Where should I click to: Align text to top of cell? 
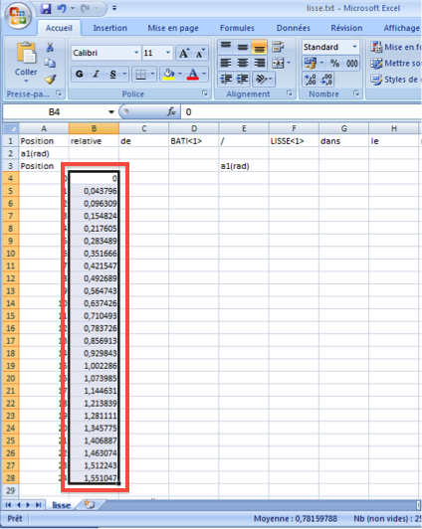pyautogui.click(x=226, y=47)
